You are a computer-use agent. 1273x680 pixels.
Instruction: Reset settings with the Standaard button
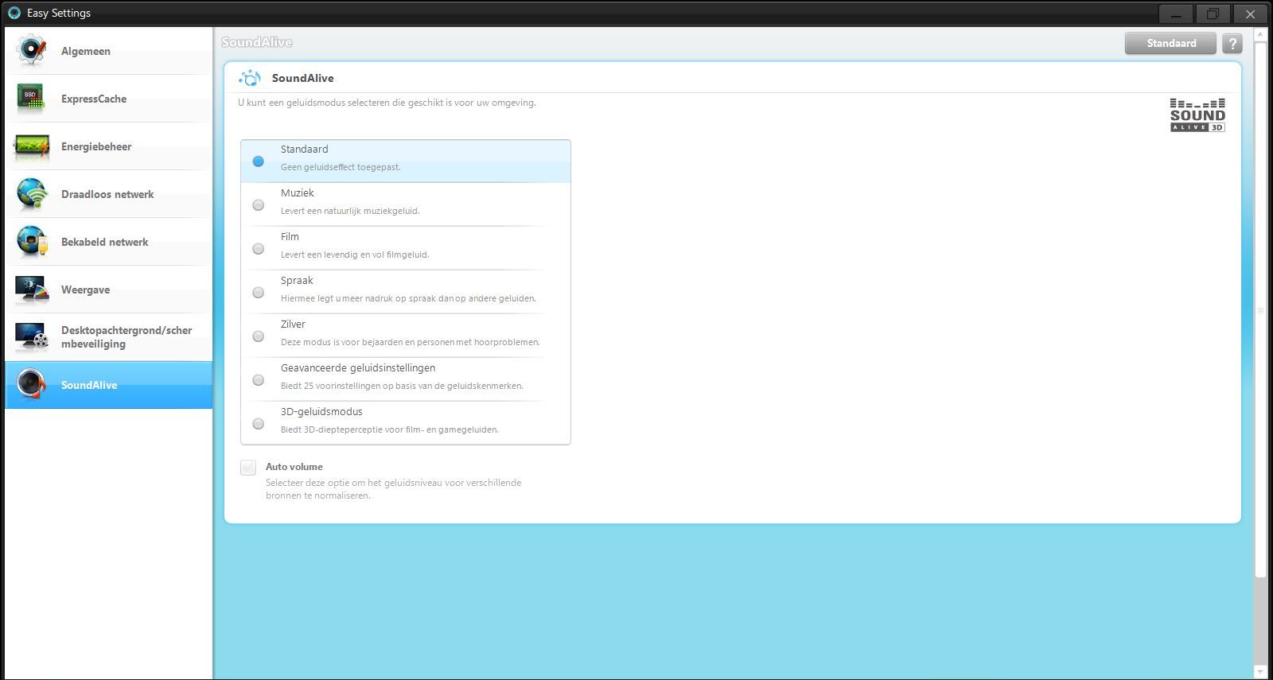1170,43
